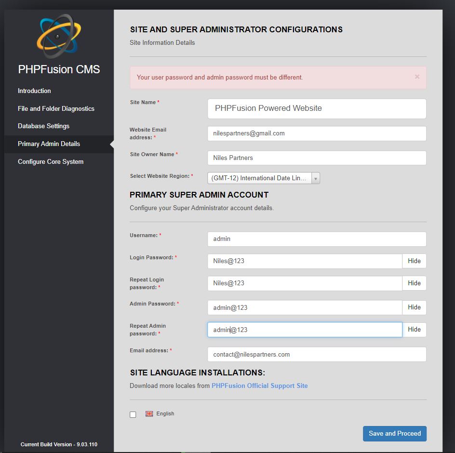Go to File and Folder Diagnostics
The width and height of the screenshot is (455, 453).
(x=56, y=108)
